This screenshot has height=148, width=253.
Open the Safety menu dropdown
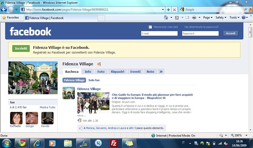[x=221, y=17]
